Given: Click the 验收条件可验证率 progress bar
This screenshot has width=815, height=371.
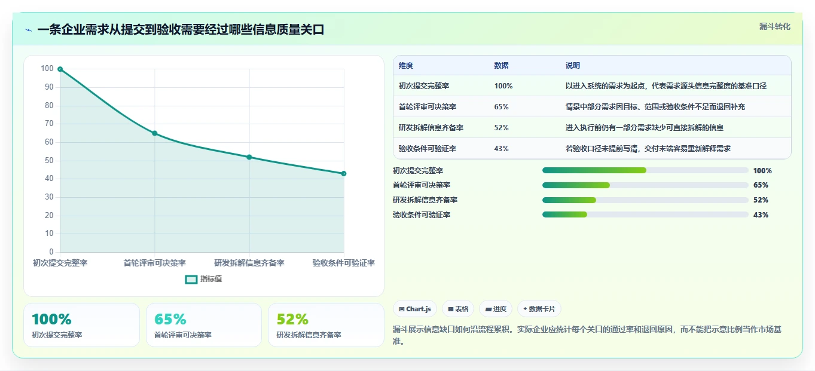Looking at the screenshot, I should pos(645,214).
